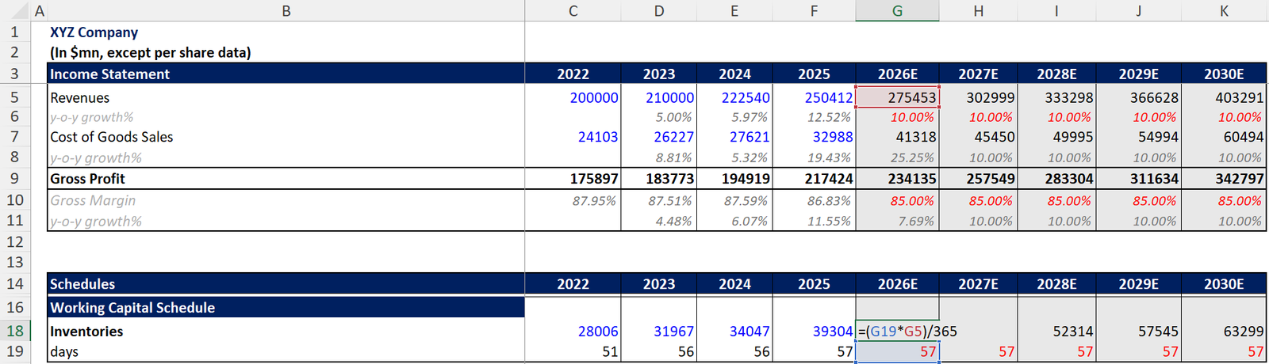Select the Working Capital Schedule heading
This screenshot has height=364, width=1269.
pos(286,307)
